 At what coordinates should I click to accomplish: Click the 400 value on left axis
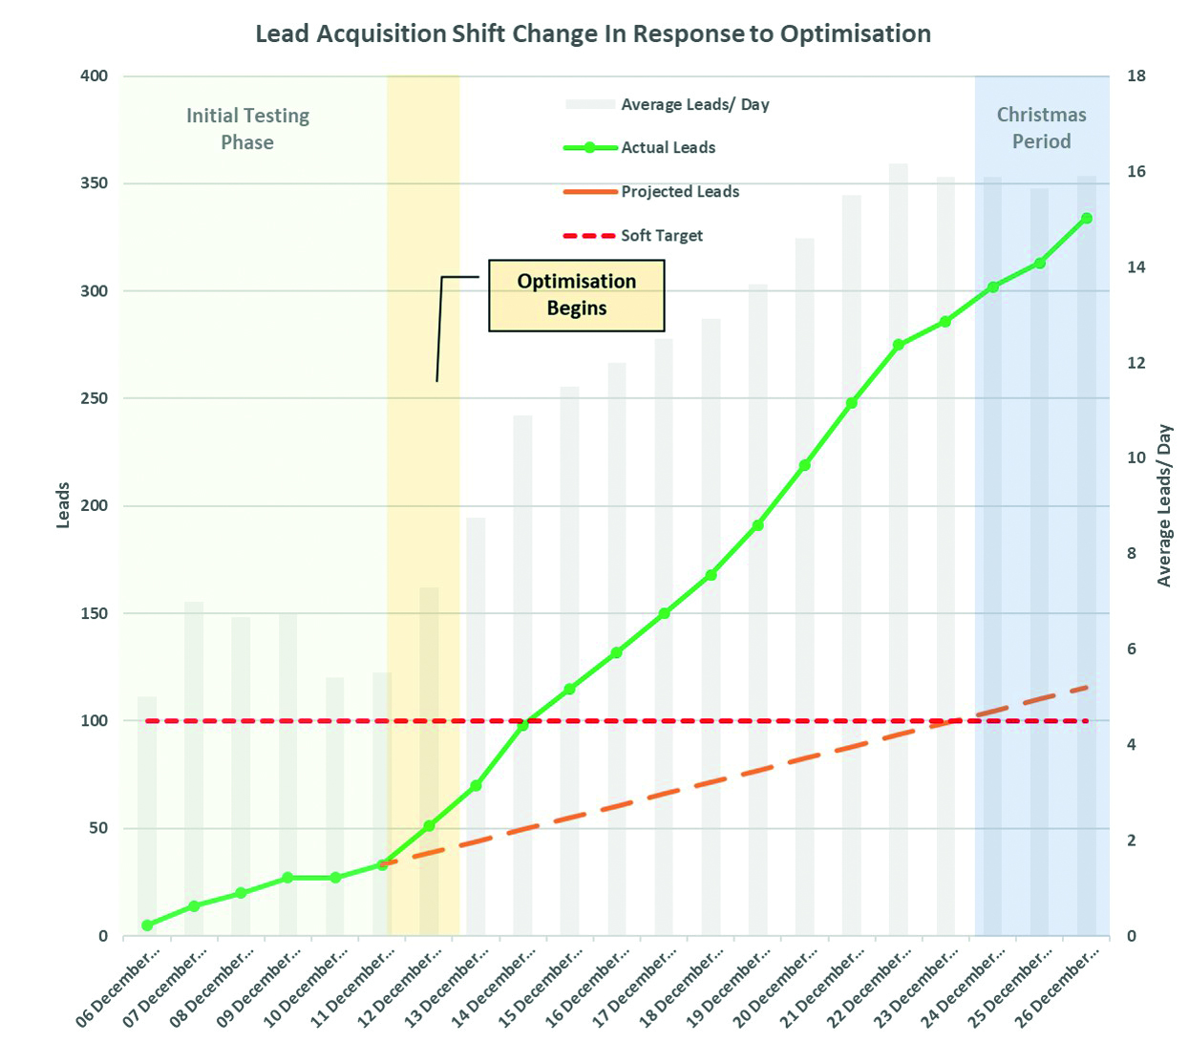click(x=94, y=75)
